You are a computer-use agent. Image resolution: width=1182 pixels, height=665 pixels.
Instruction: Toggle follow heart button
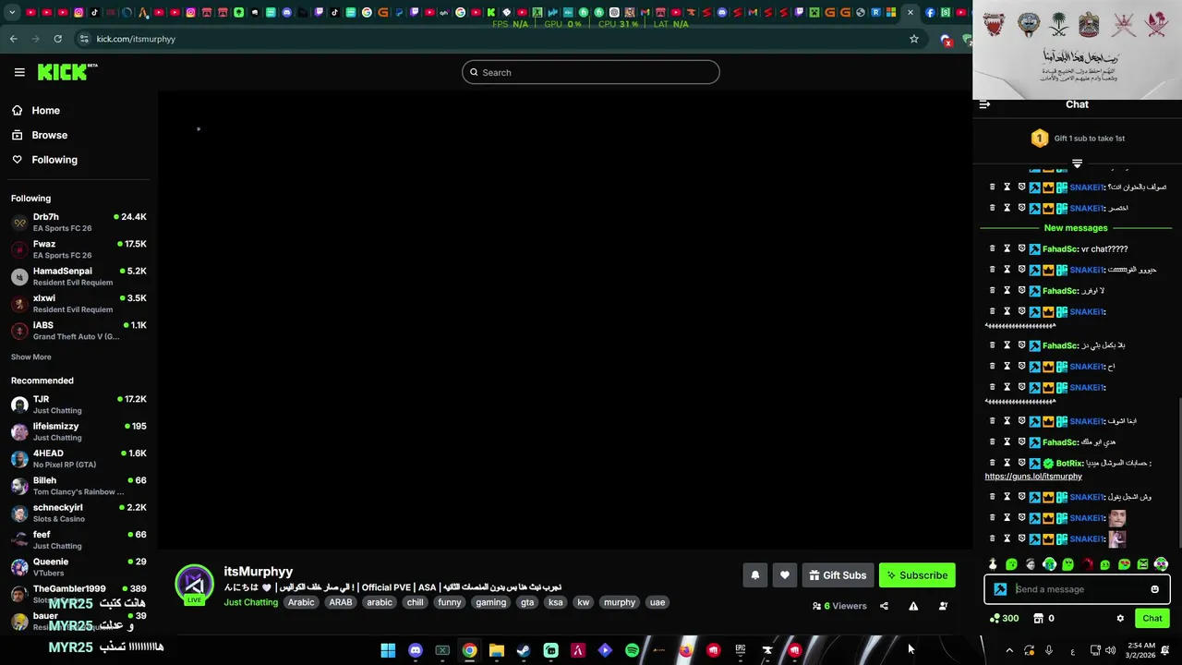784,575
